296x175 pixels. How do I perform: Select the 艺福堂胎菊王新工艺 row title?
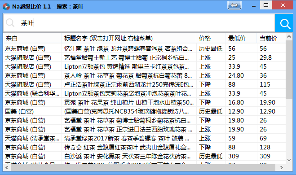(x=127, y=57)
